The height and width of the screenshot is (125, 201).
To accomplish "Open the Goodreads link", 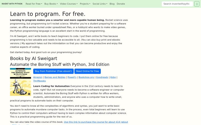I will point(102,77).
